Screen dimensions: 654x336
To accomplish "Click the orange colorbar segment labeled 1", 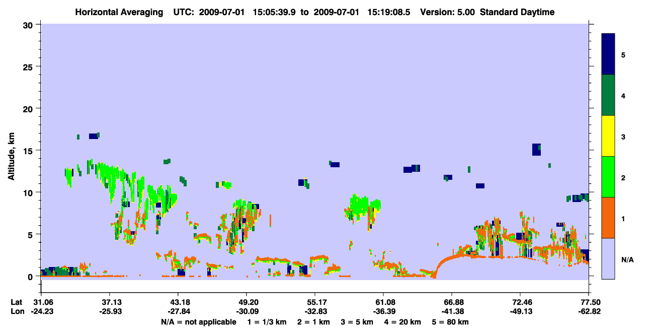I will click(x=608, y=218).
